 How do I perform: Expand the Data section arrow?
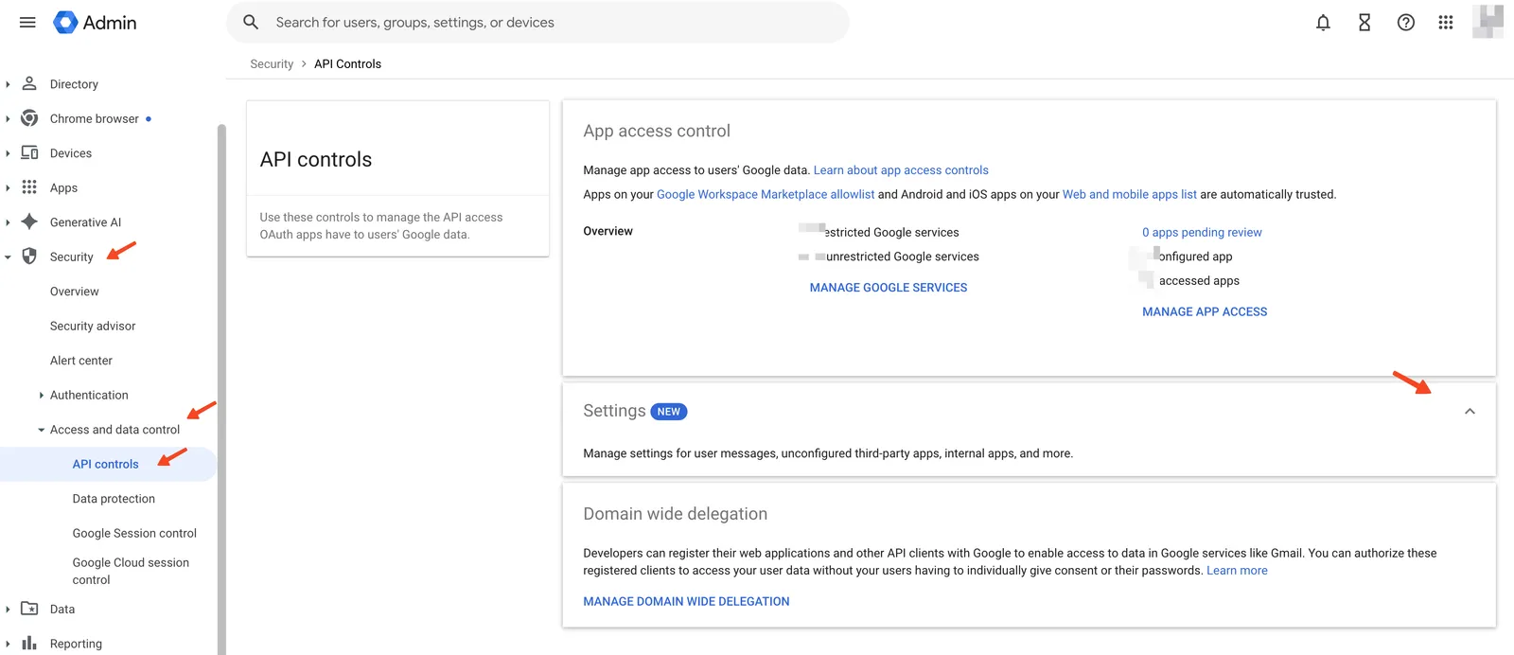[8, 609]
